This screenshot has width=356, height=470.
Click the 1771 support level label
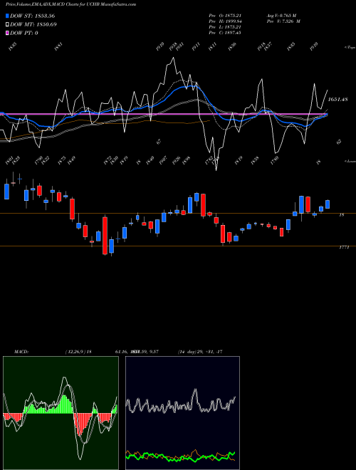pyautogui.click(x=344, y=248)
